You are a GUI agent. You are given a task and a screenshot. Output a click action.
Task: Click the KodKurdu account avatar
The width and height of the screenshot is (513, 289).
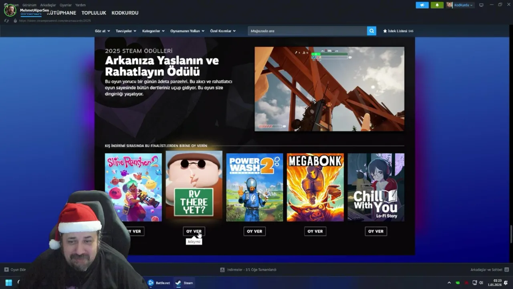(x=450, y=5)
